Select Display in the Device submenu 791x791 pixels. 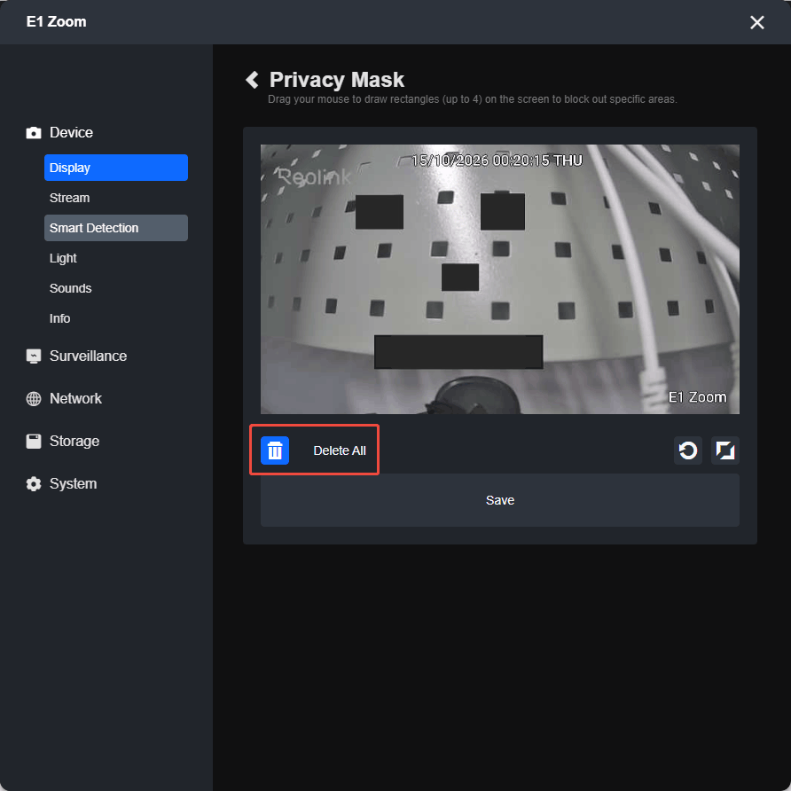pyautogui.click(x=116, y=168)
